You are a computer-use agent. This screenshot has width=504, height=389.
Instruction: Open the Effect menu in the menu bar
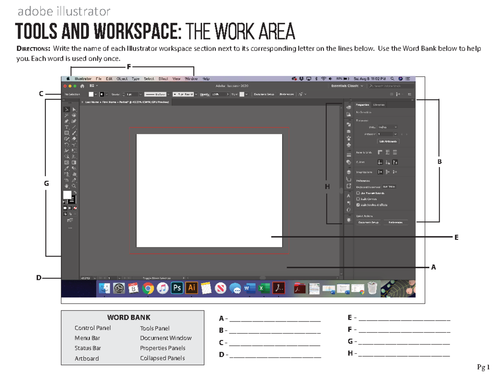pyautogui.click(x=163, y=78)
